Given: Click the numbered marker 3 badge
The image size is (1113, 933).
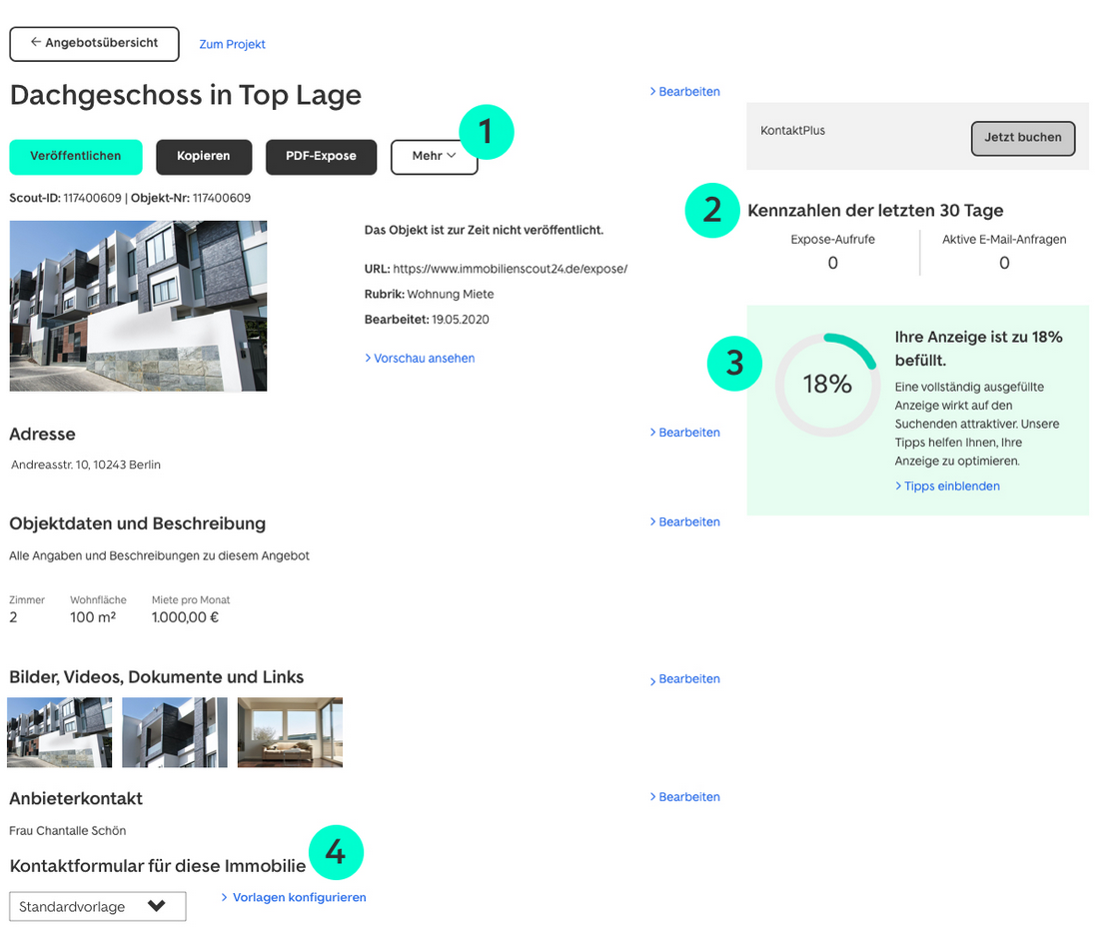Looking at the screenshot, I should (x=734, y=362).
